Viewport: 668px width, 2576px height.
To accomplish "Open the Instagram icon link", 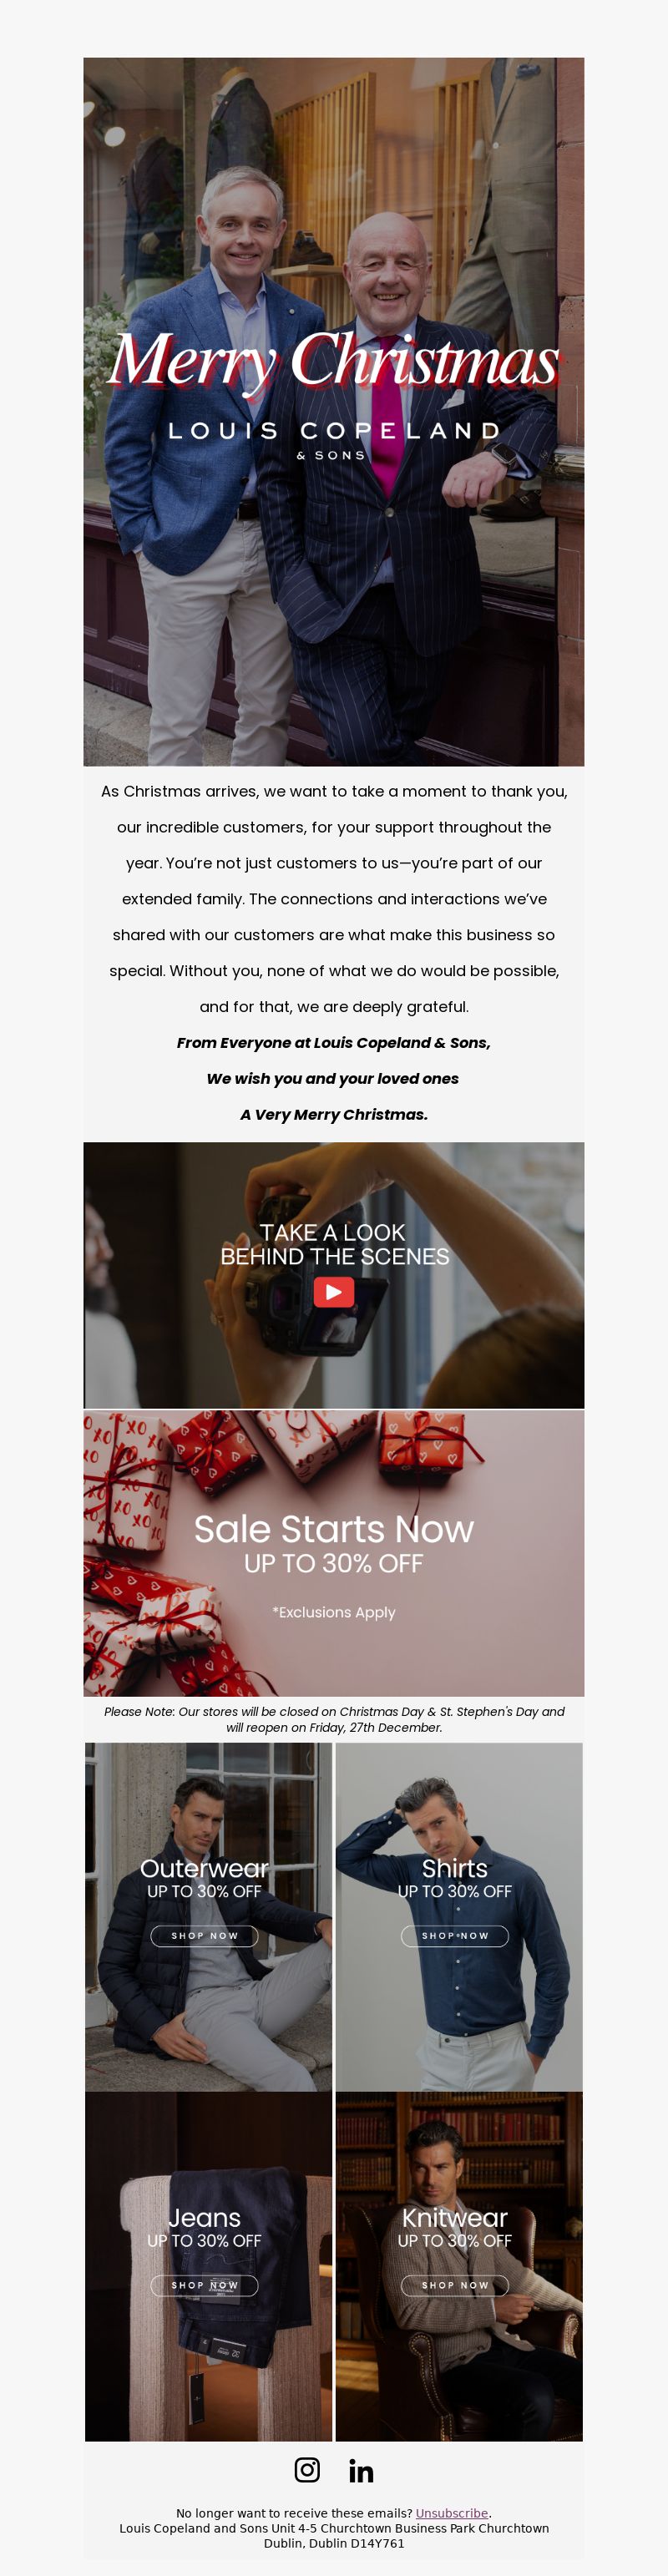I will [307, 2469].
